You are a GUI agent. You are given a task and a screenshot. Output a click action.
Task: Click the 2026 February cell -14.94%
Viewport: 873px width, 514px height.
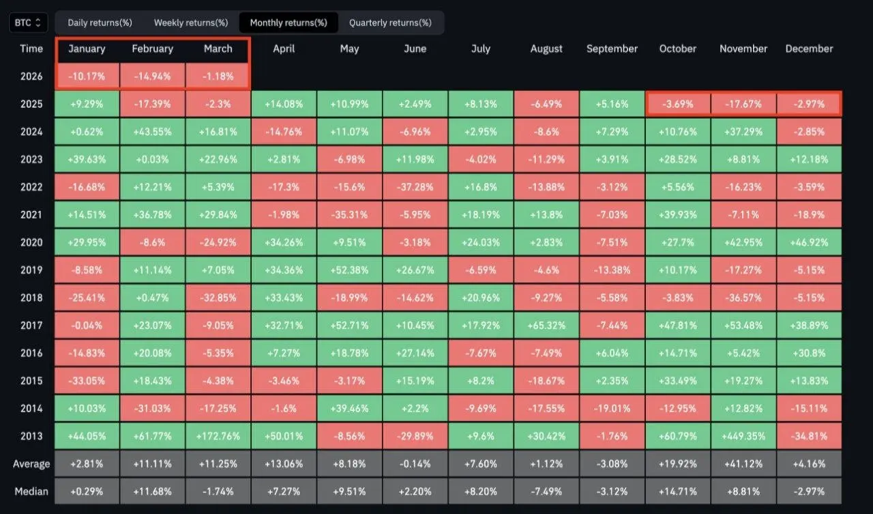point(153,76)
